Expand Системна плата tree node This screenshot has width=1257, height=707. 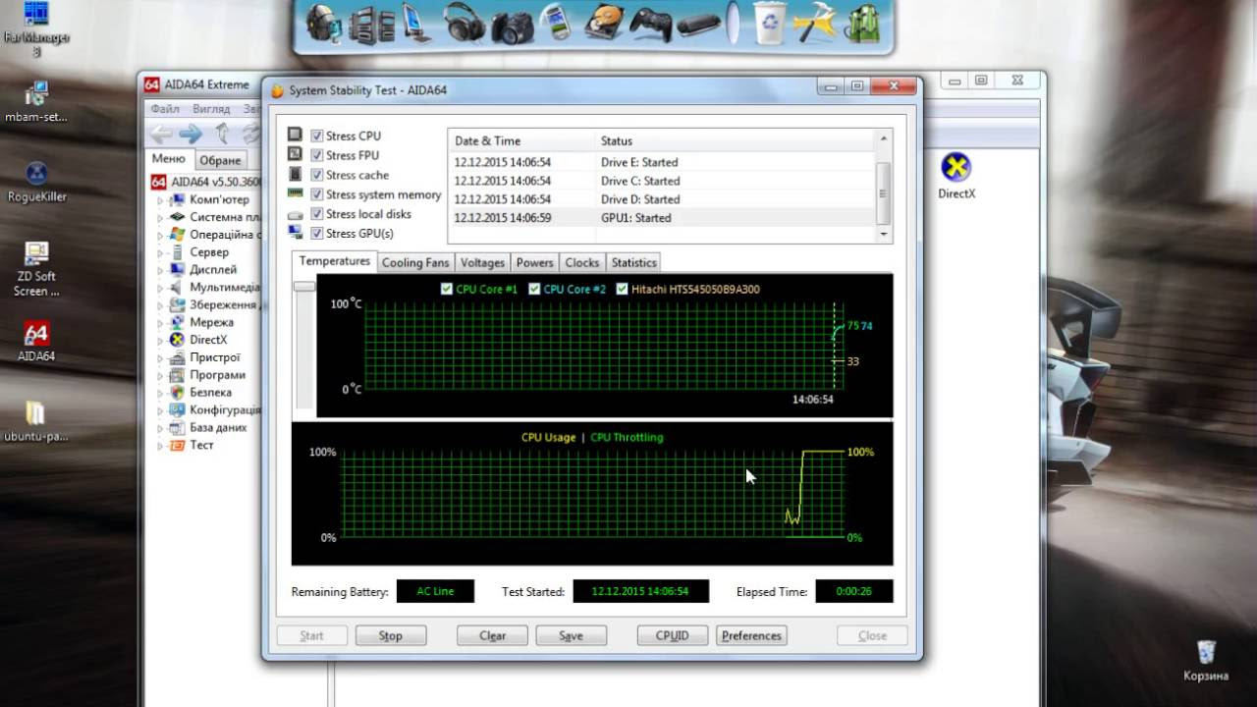[161, 217]
